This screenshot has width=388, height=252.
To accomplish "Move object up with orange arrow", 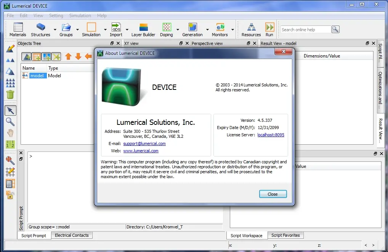I will click(68, 57).
